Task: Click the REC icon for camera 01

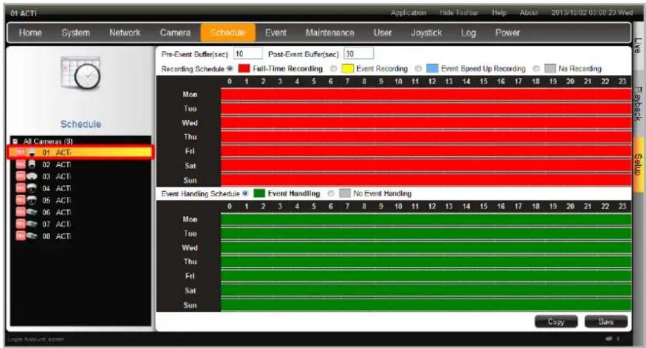Action: 20,152
